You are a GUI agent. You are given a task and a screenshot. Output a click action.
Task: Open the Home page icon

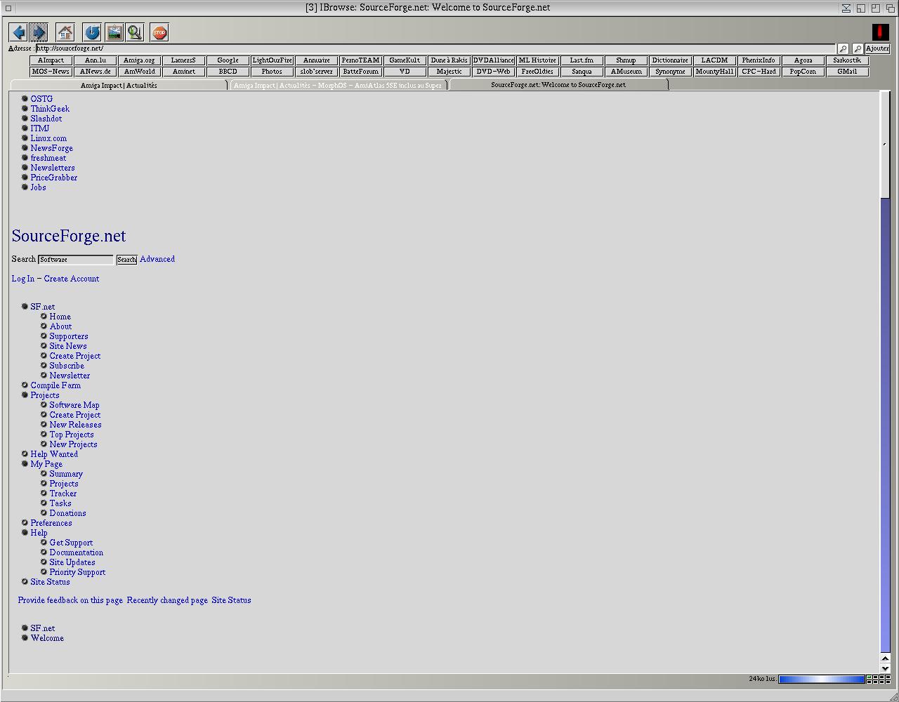click(x=65, y=32)
